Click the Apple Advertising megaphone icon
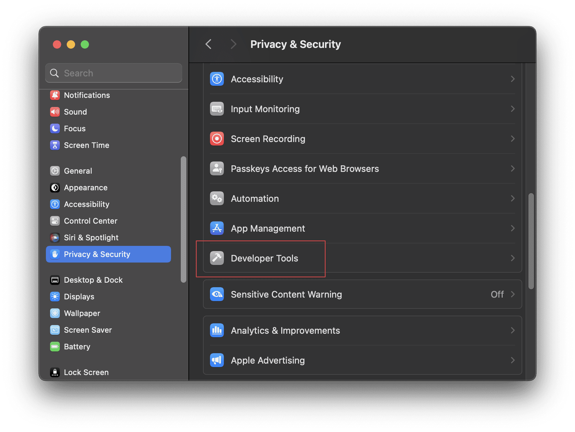The height and width of the screenshot is (432, 575). 217,360
